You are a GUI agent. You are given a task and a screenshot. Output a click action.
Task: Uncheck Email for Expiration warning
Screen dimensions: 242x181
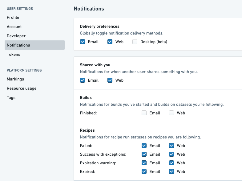tap(144, 163)
